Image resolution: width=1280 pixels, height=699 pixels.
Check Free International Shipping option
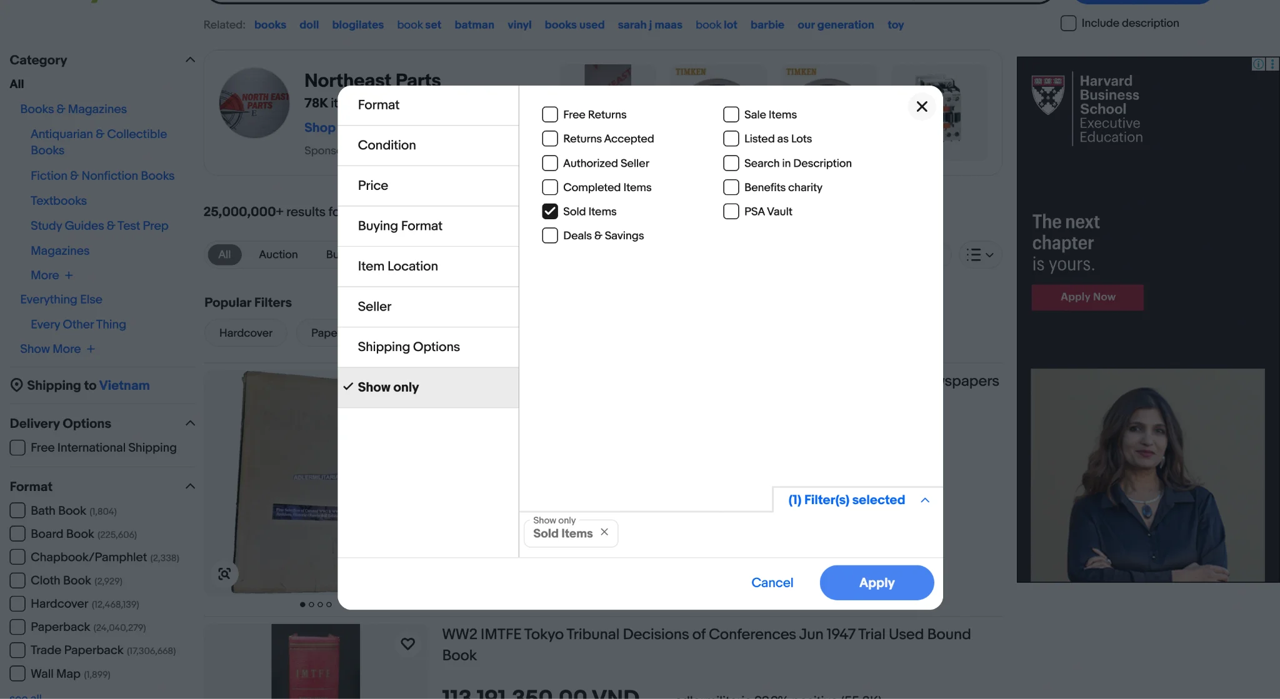tap(17, 448)
